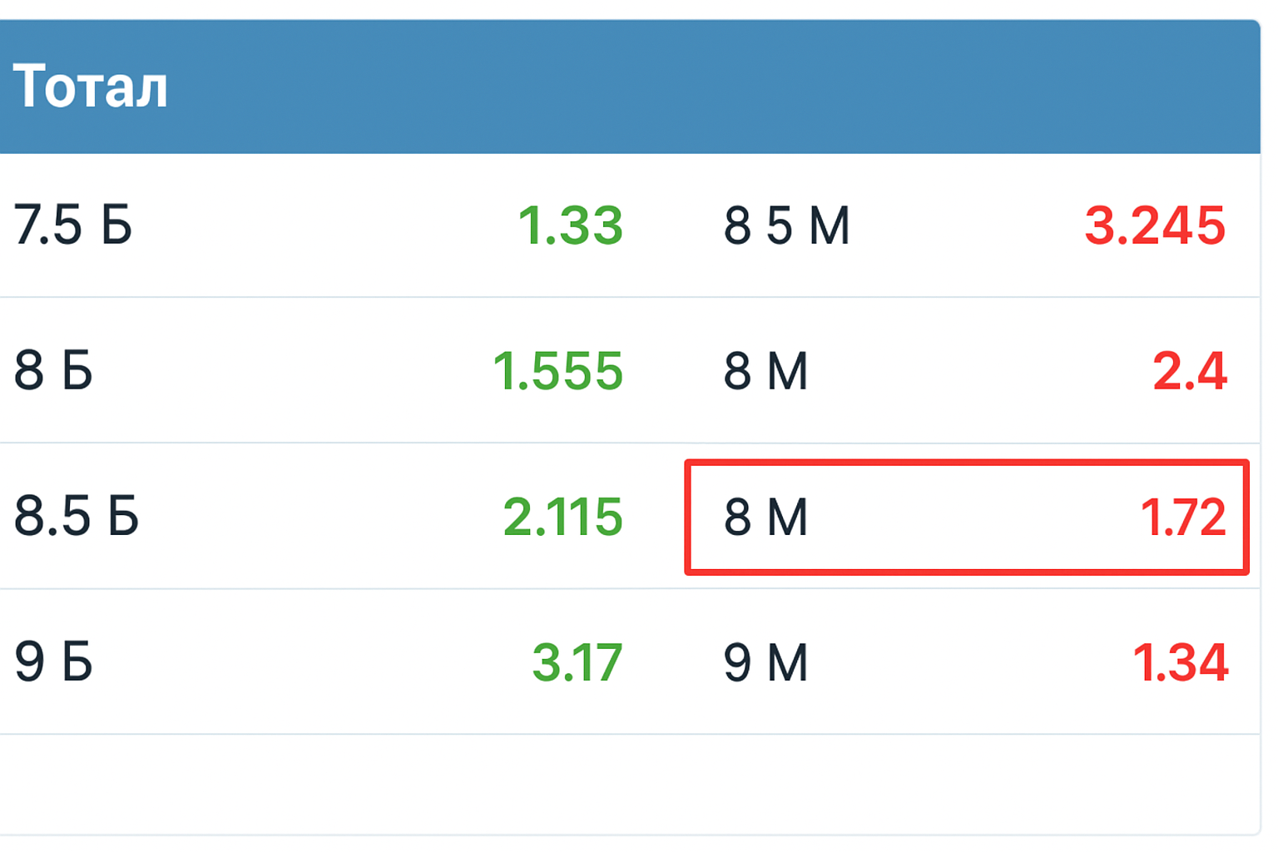
Task: Click the 8 М label beside 2.4
Action: (x=765, y=371)
